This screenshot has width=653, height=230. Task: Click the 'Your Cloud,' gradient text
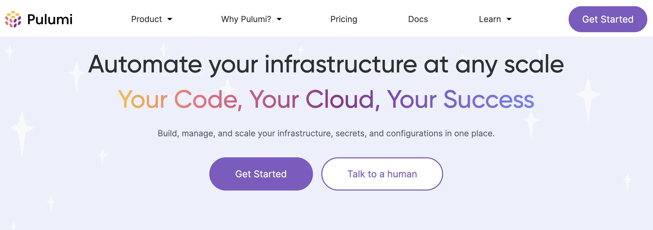[315, 100]
